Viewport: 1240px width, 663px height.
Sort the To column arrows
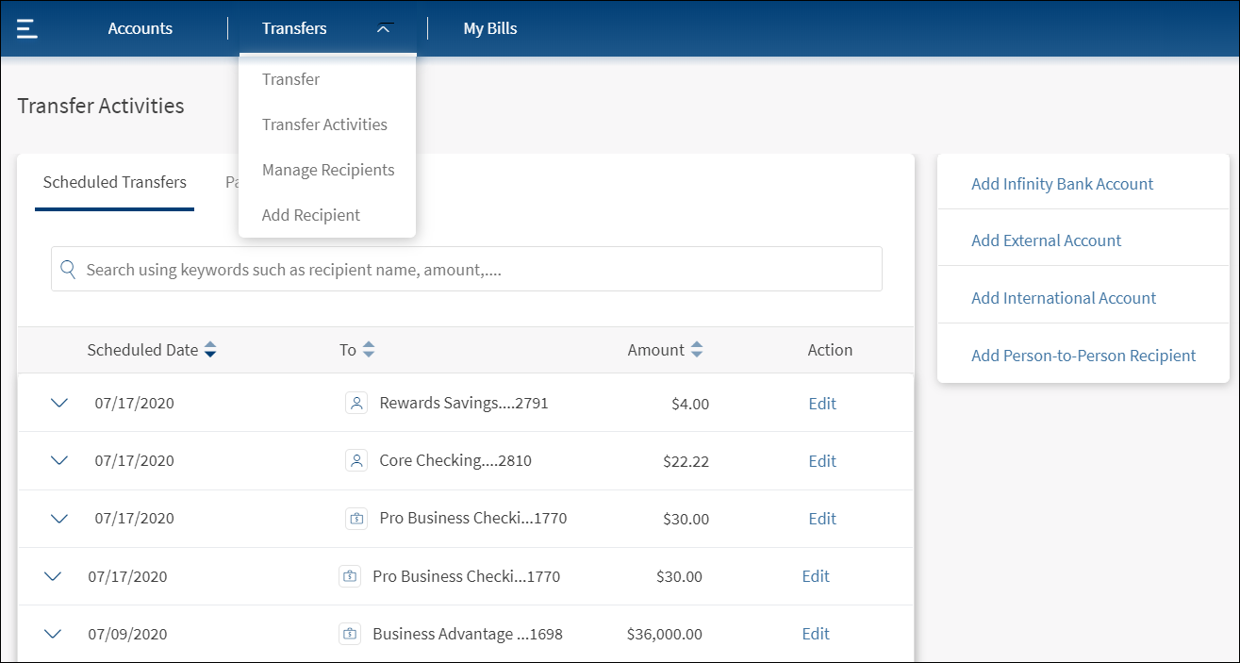[x=369, y=350]
